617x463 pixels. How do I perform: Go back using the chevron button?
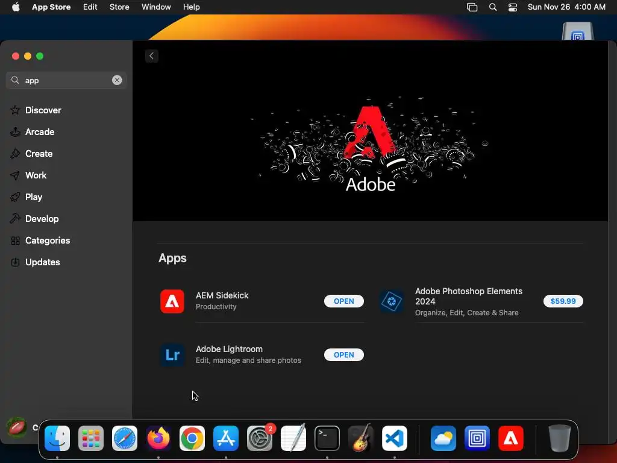[x=151, y=56]
